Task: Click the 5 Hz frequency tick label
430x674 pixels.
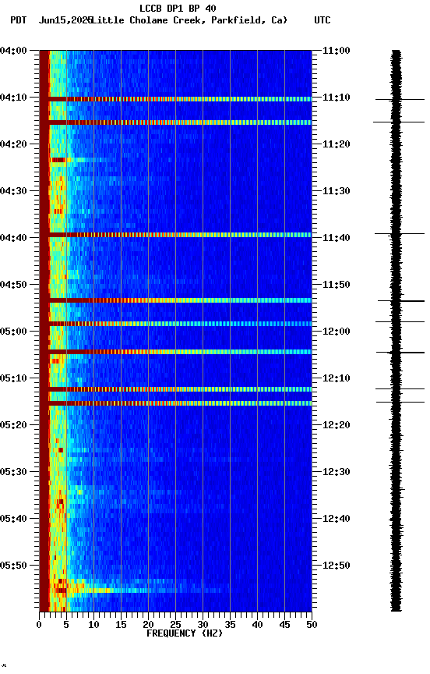Action: pyautogui.click(x=66, y=625)
